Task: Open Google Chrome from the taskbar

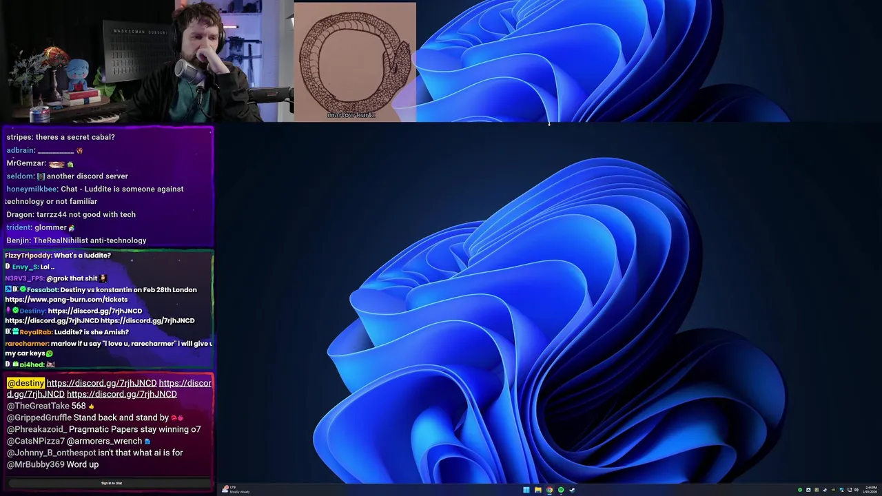Action: click(549, 490)
